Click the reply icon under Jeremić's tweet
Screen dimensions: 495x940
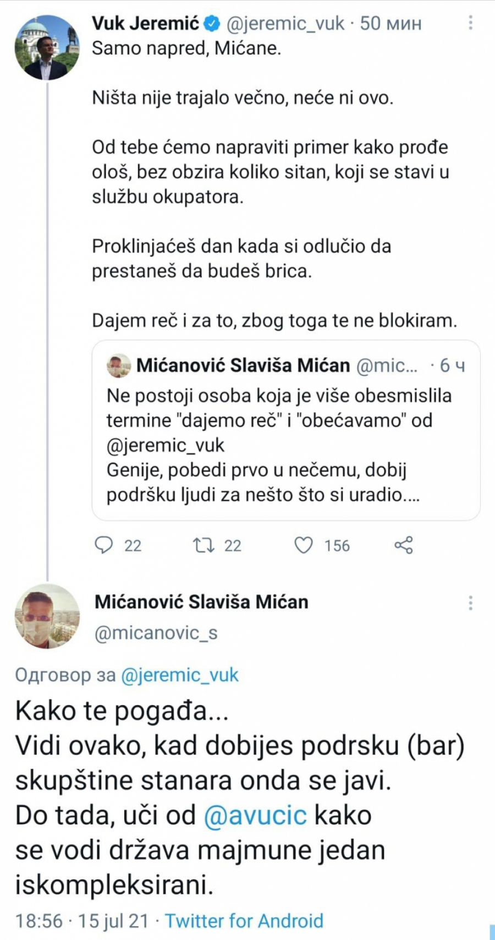(x=104, y=545)
